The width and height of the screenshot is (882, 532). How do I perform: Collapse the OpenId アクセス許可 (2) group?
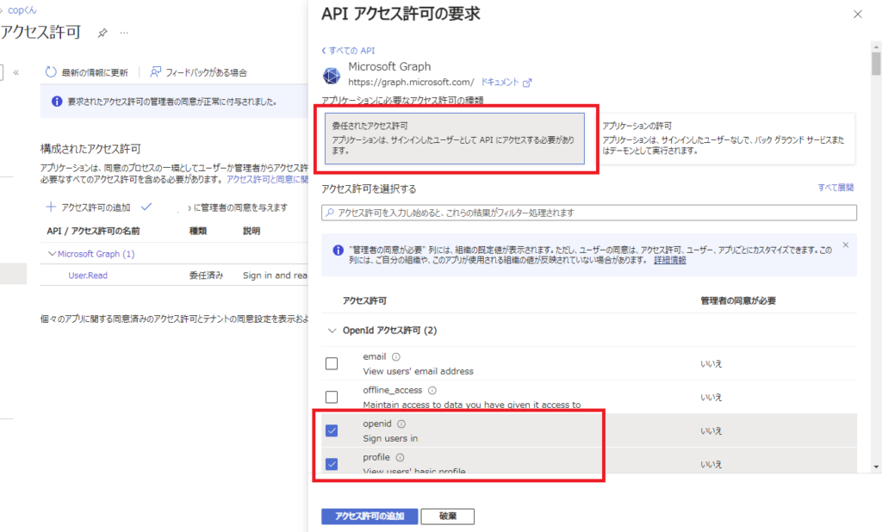(x=332, y=331)
